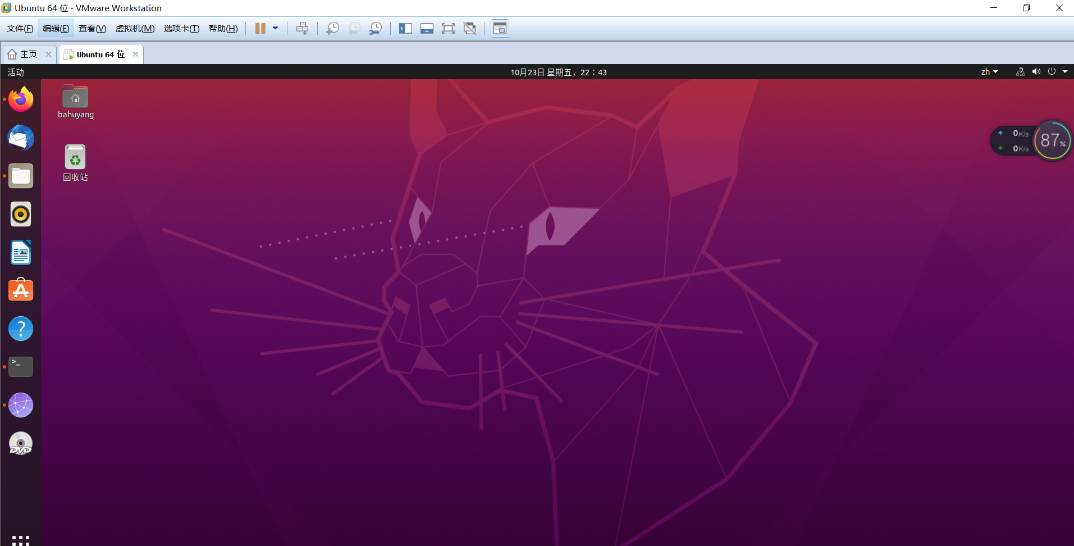Image resolution: width=1074 pixels, height=546 pixels.
Task: Open the Terminal from dock
Action: (x=21, y=367)
